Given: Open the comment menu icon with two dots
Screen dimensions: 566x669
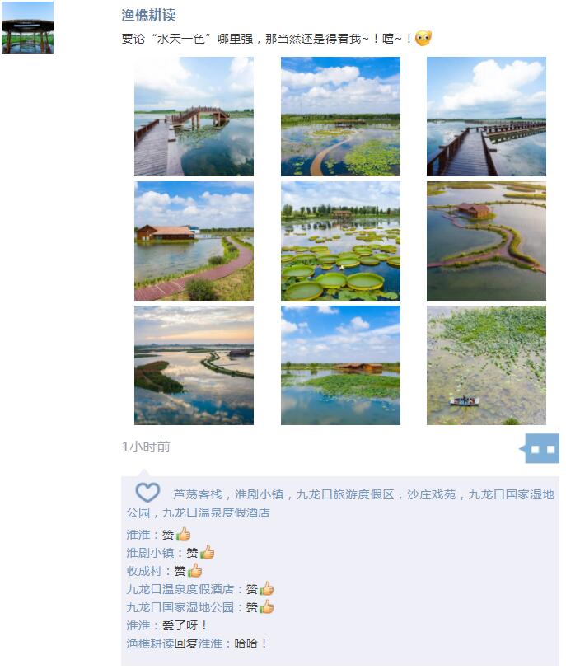Looking at the screenshot, I should (542, 448).
